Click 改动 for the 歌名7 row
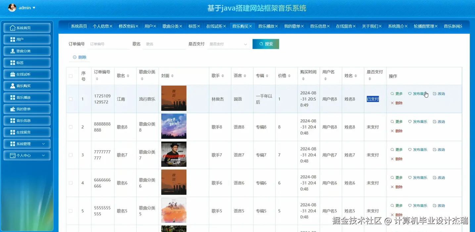475x232 pixels. tap(439, 150)
